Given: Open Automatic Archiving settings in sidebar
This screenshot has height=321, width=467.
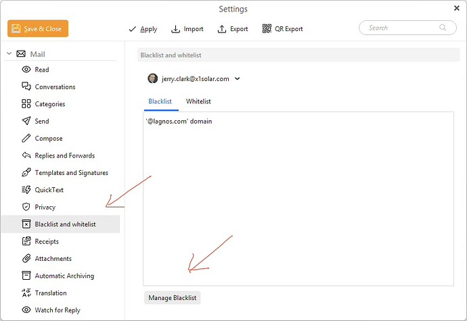Looking at the screenshot, I should pyautogui.click(x=64, y=276).
